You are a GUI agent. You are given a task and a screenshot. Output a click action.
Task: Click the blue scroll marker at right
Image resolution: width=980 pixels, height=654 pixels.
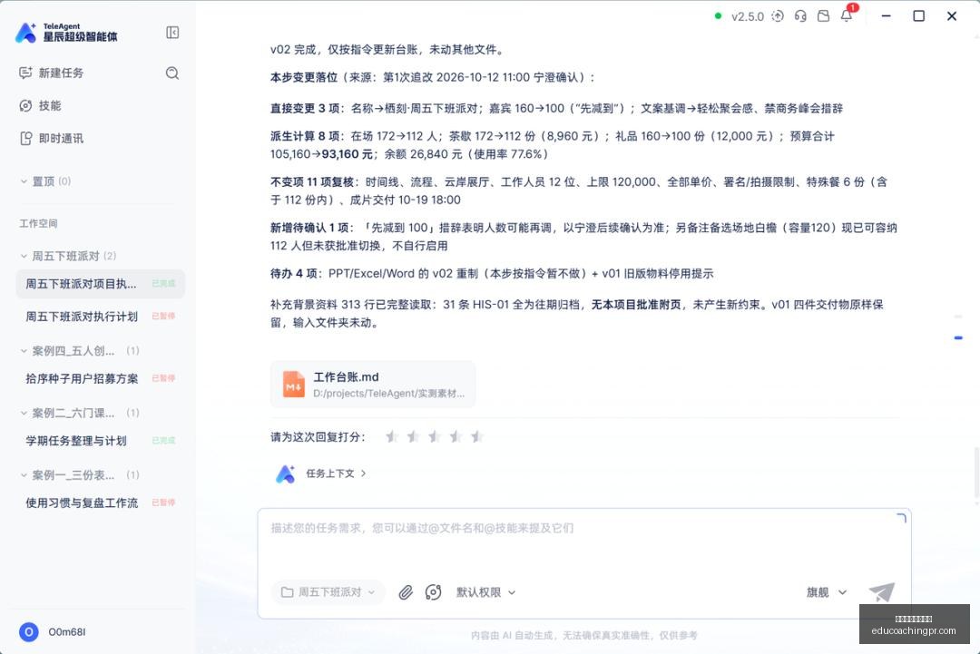coord(958,338)
